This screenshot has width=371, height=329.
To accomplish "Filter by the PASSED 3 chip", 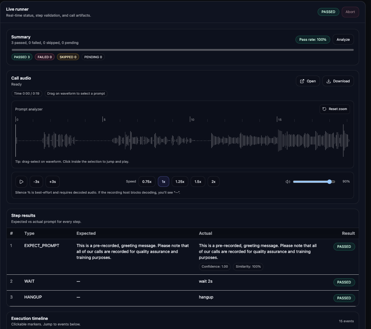I will 22,57.
